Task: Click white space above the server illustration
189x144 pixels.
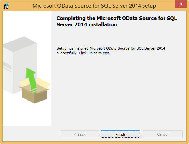Action: pyautogui.click(x=27, y=24)
